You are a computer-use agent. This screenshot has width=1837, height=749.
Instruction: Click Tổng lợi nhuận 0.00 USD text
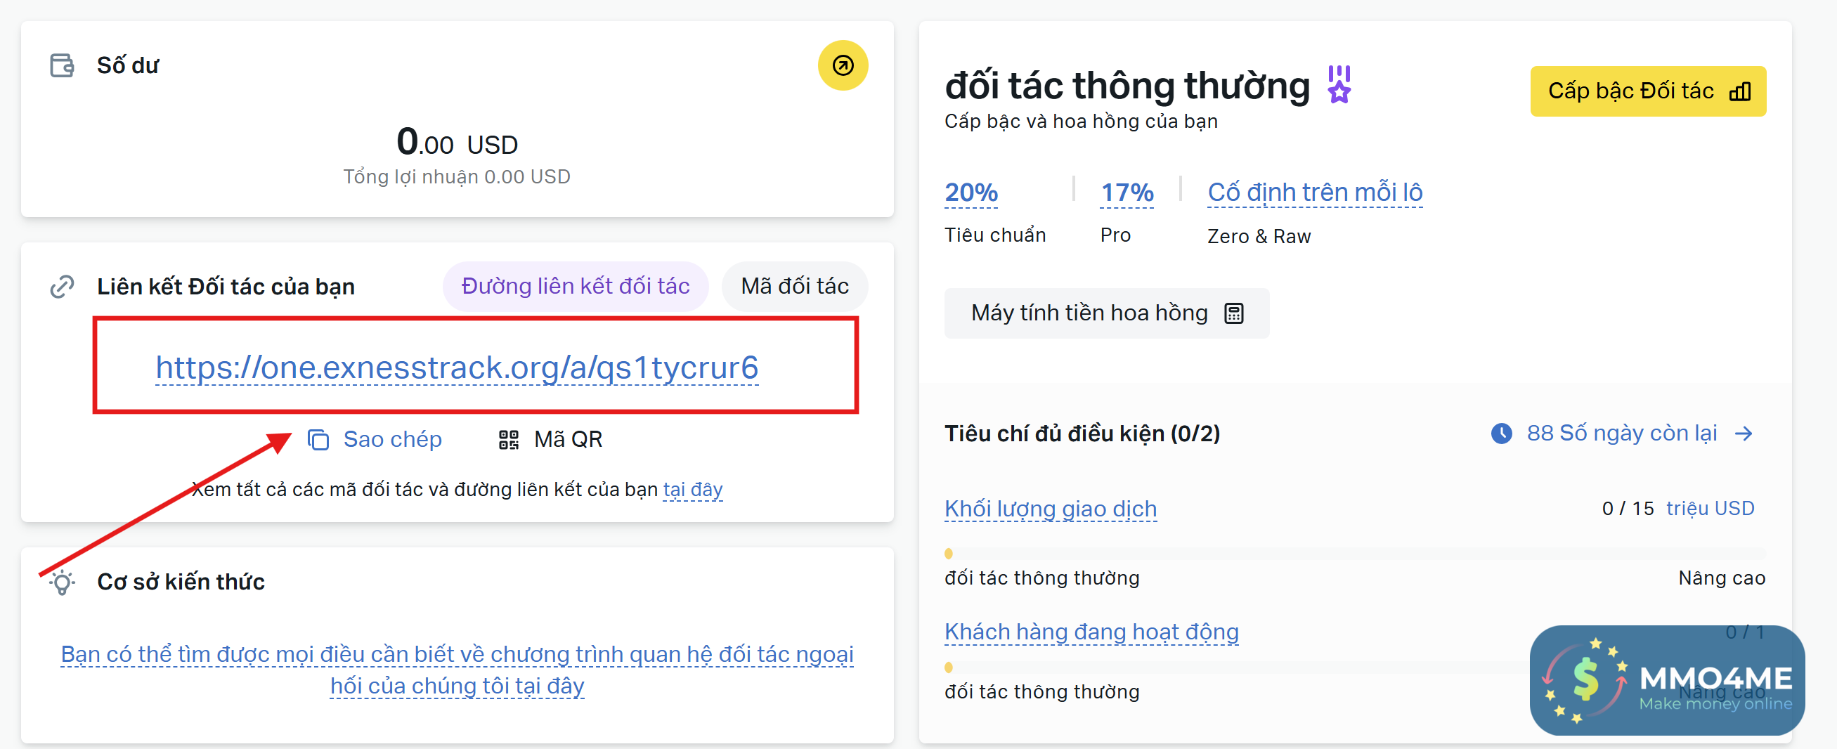[456, 177]
